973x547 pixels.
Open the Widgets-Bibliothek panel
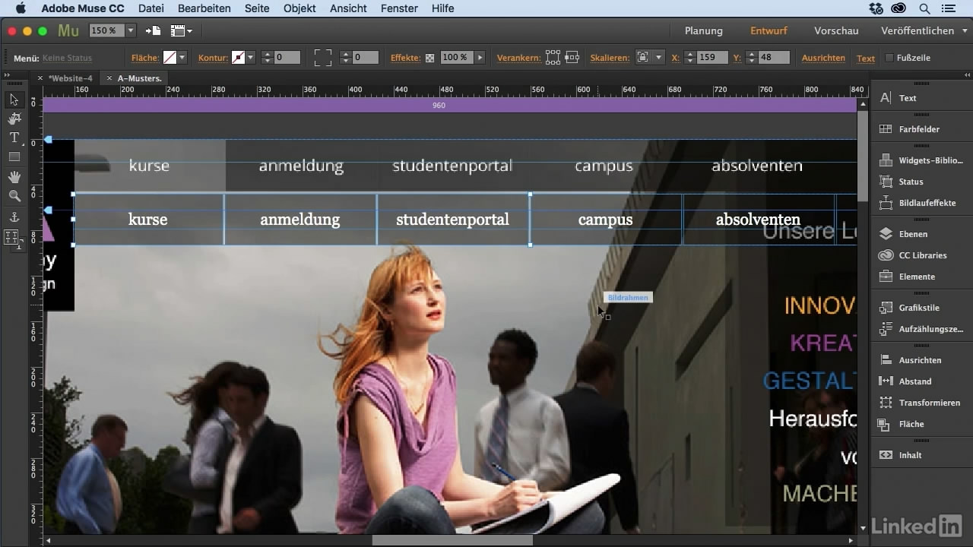tap(921, 160)
